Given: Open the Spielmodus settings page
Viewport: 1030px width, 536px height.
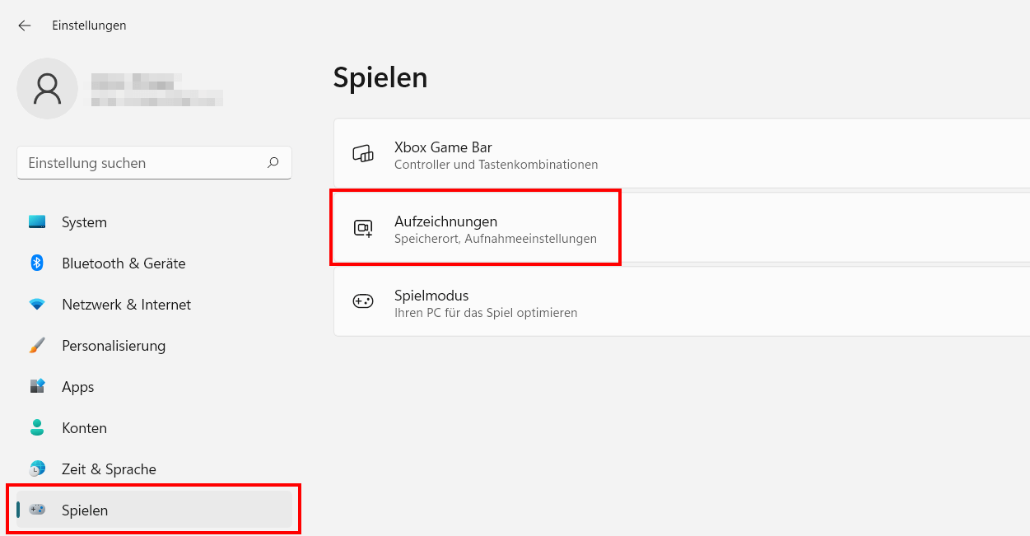Looking at the screenshot, I should point(682,302).
